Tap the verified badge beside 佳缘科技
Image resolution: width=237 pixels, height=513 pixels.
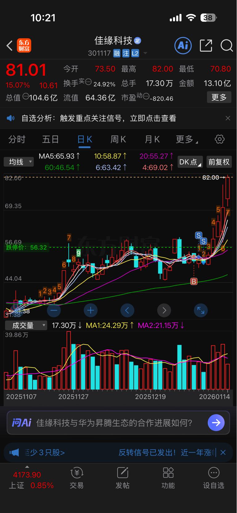(138, 41)
